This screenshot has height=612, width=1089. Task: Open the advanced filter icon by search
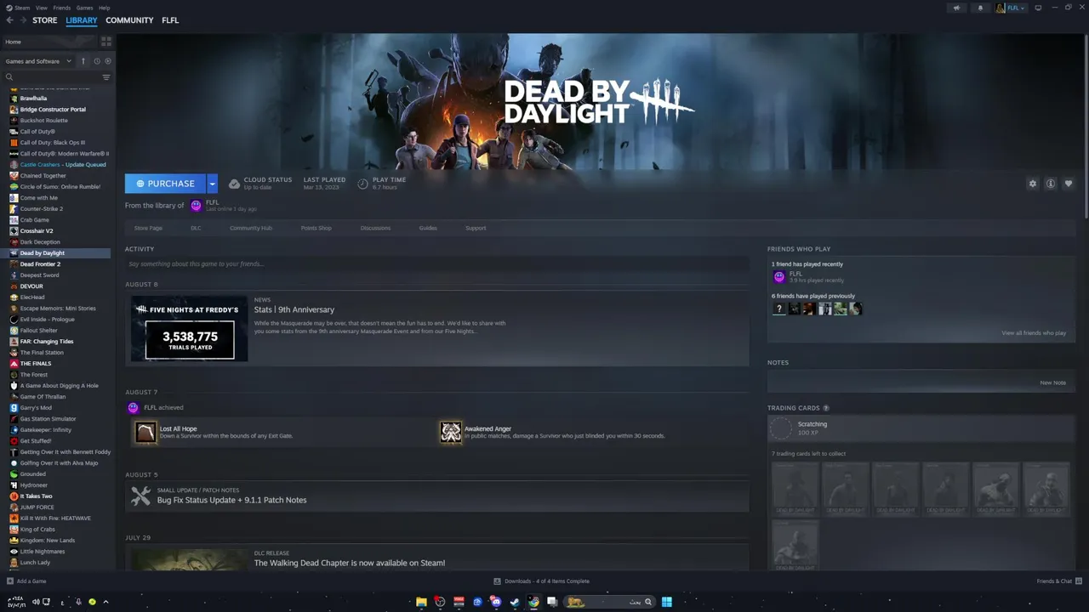[106, 77]
